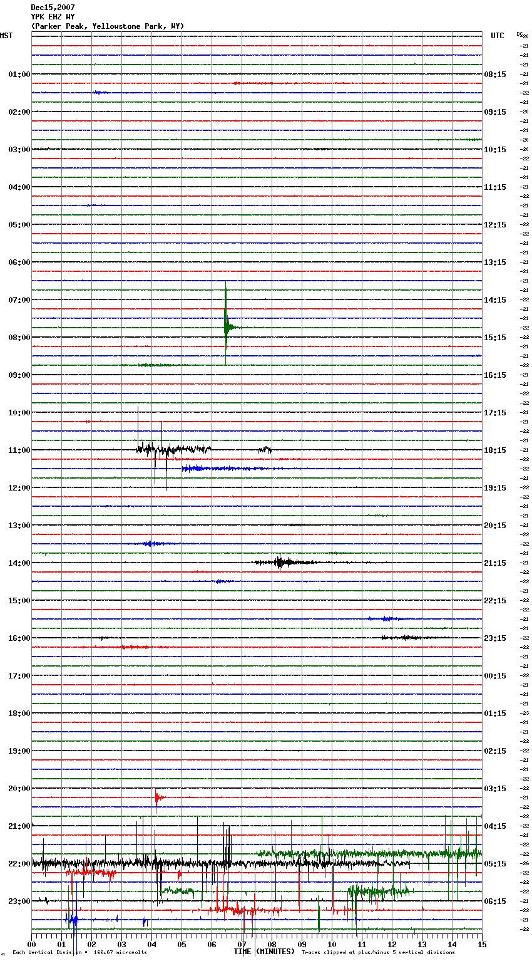The width and height of the screenshot is (532, 961).
Task: Click the 14:00 MST time label
Action: 19,563
